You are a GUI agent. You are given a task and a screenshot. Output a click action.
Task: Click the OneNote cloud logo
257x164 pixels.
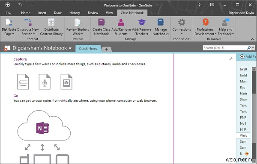(43, 128)
